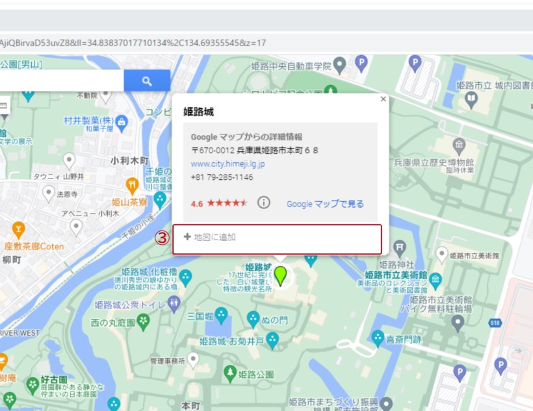Click the 姫路城 popup title text
The width and height of the screenshot is (533, 411).
(198, 112)
